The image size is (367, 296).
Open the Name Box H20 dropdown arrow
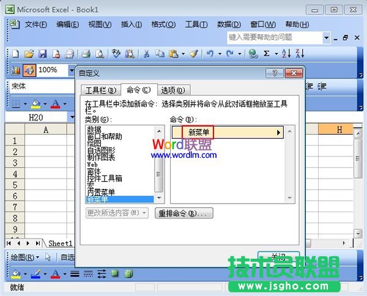[x=72, y=117]
